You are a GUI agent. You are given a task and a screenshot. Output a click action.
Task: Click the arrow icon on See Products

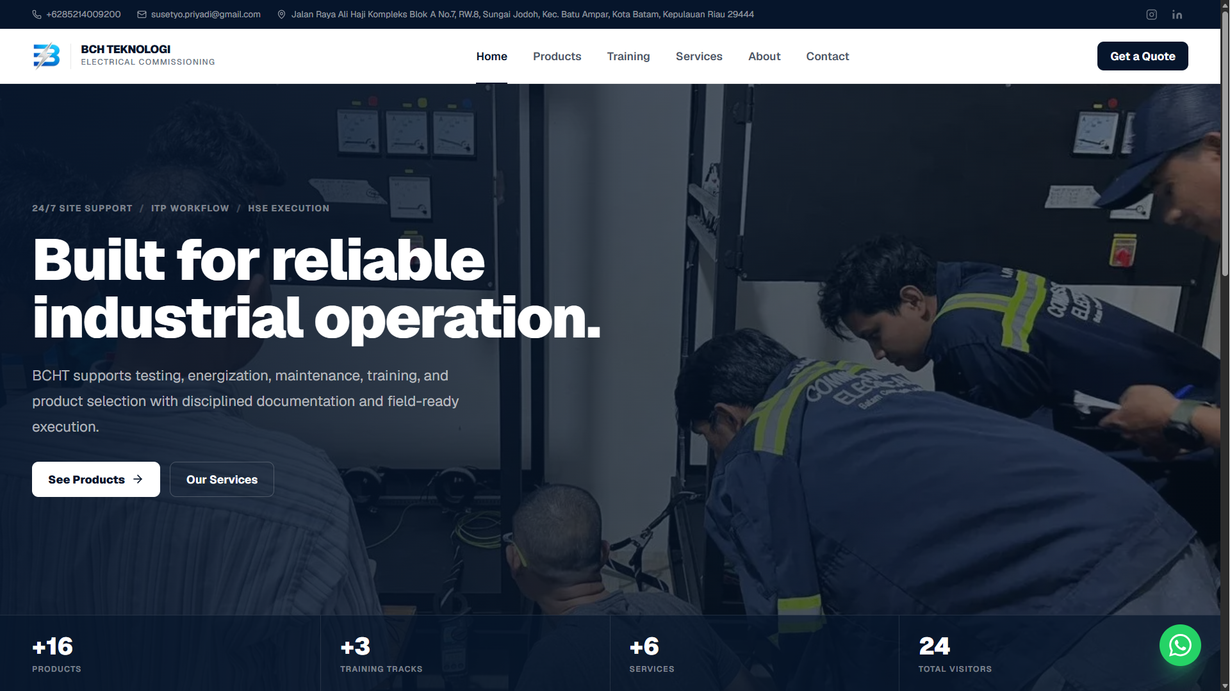point(138,479)
